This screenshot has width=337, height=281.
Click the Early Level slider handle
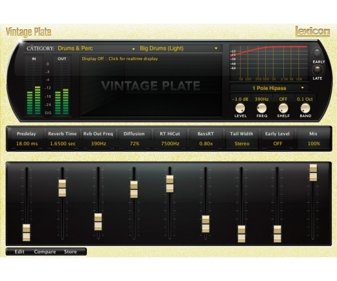pyautogui.click(x=277, y=234)
